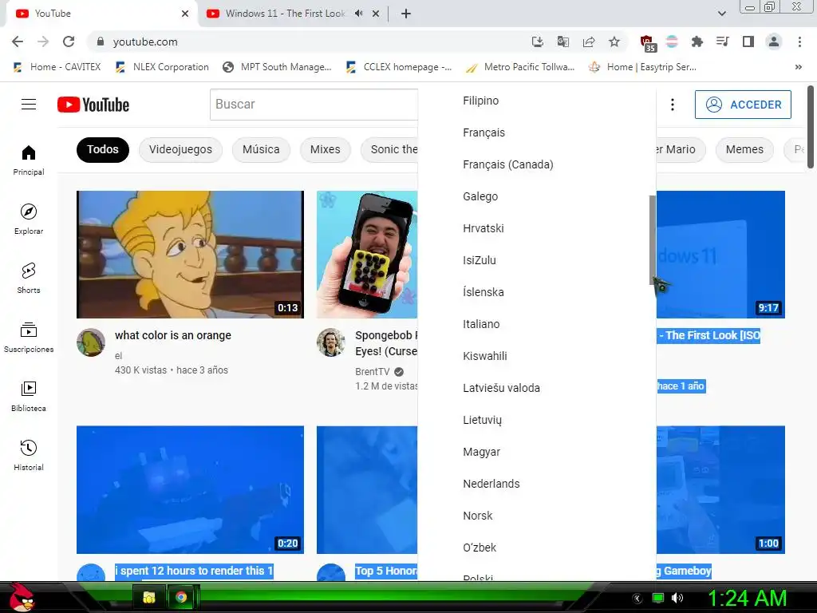Image resolution: width=817 pixels, height=613 pixels.
Task: Choose Italiano language
Action: point(537,324)
